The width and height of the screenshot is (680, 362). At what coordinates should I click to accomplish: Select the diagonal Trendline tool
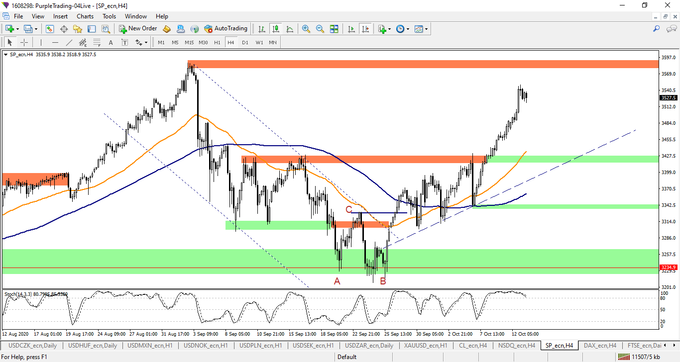pyautogui.click(x=69, y=42)
